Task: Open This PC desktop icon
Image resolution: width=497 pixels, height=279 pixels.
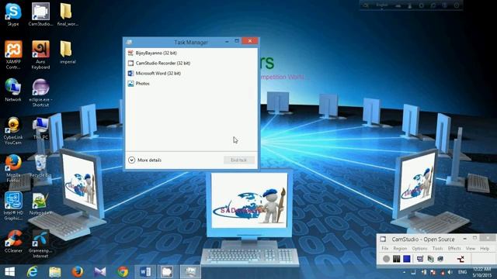Action: pos(40,128)
